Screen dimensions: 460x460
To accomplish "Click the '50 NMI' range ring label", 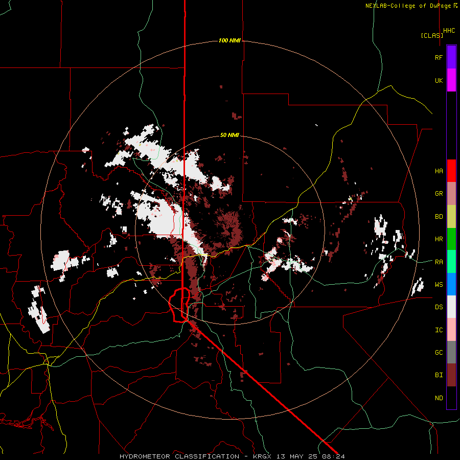I will click(x=229, y=135).
